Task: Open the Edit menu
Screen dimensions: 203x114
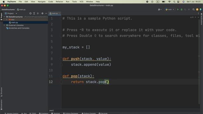Action: 26,2
